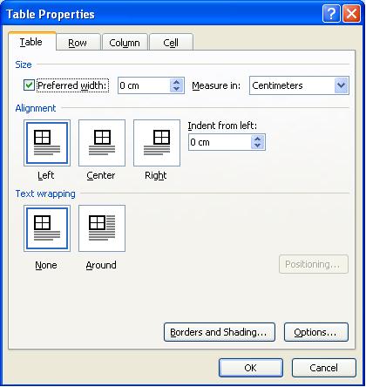This screenshot has width=366, height=387.
Task: Toggle the Preferred width checkbox
Action: (29, 85)
